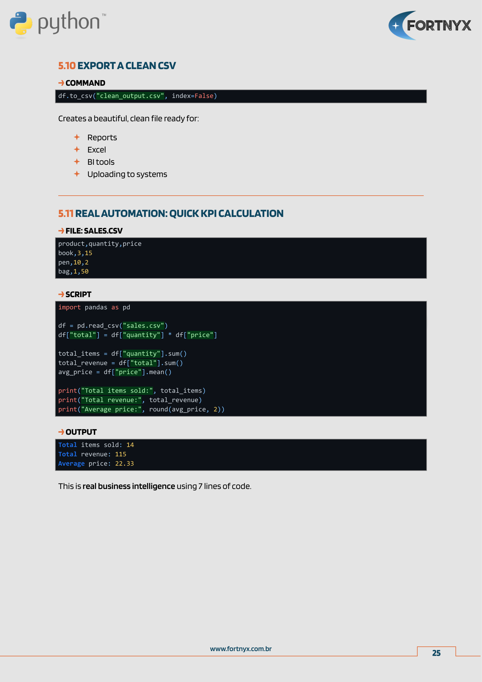Click the star bullet next to BI tools
Screen dimensions: 482x682
click(x=77, y=162)
